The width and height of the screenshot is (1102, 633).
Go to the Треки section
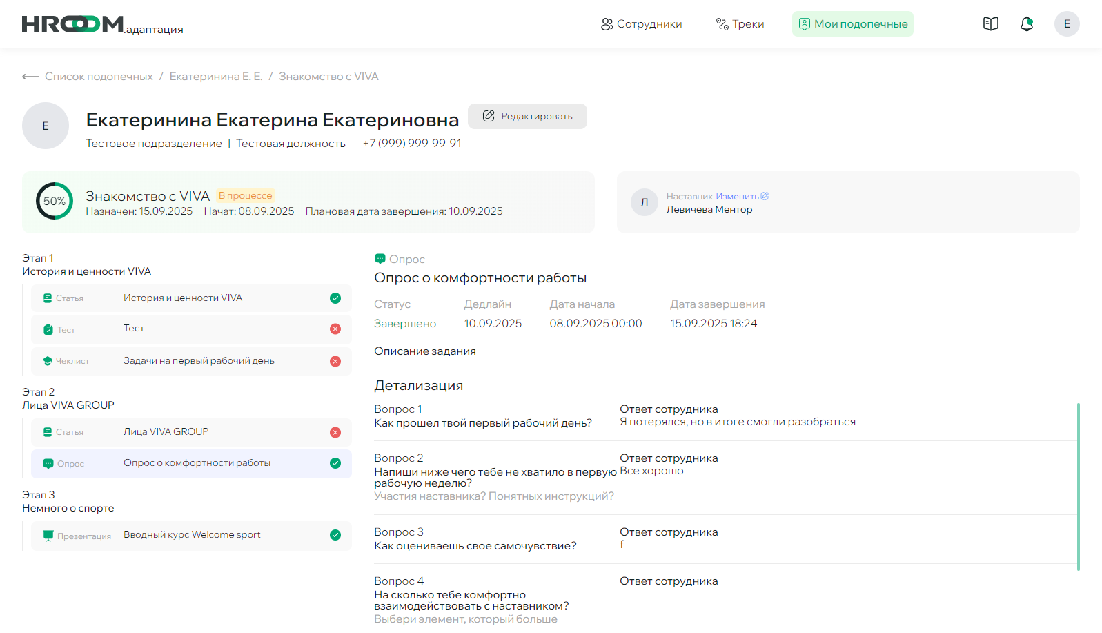(x=740, y=24)
